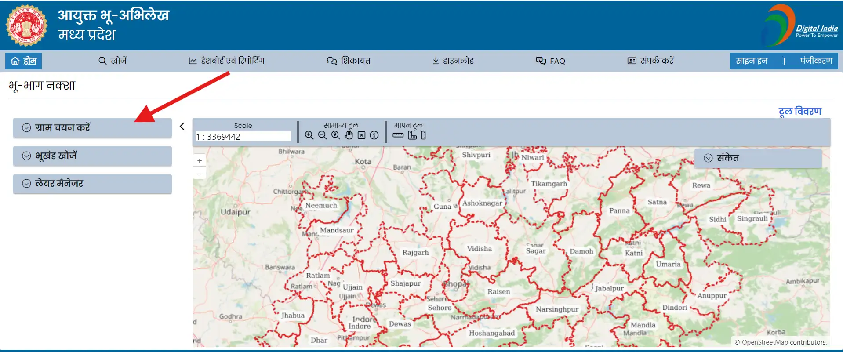Image resolution: width=843 pixels, height=352 pixels.
Task: Select the zoom in magnifier tool
Action: point(309,135)
